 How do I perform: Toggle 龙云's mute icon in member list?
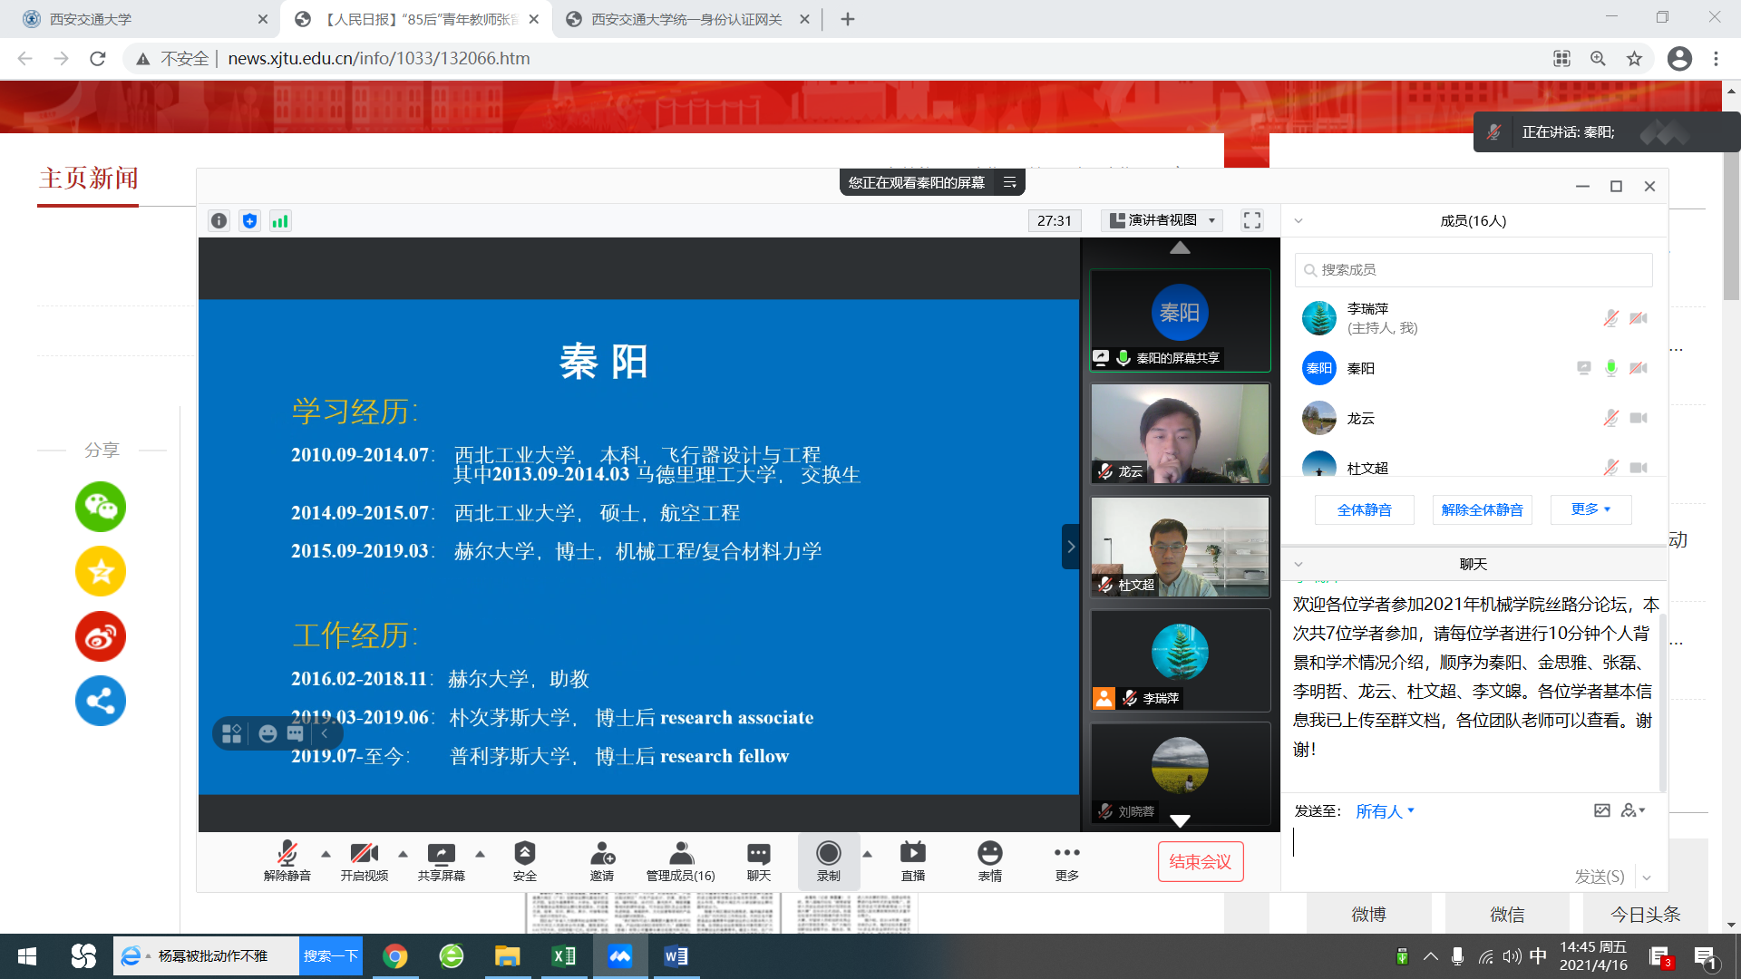click(x=1610, y=418)
